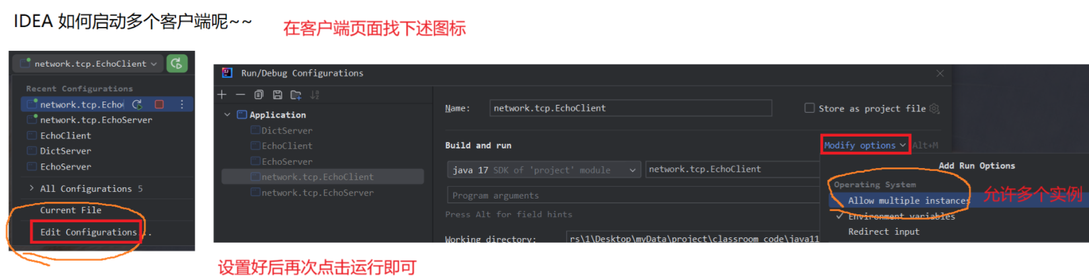Select network.tcp.EchoServer in Recent Configurations

96,120
